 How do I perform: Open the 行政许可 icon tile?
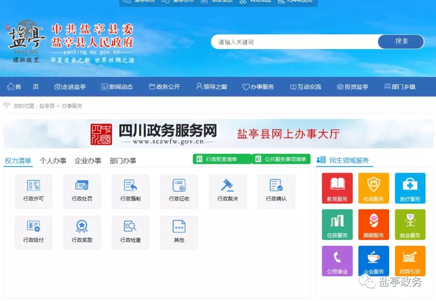[x=34, y=191]
